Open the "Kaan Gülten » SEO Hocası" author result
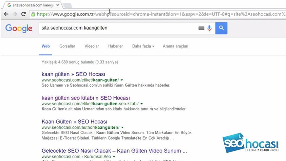 pyautogui.click(x=74, y=122)
